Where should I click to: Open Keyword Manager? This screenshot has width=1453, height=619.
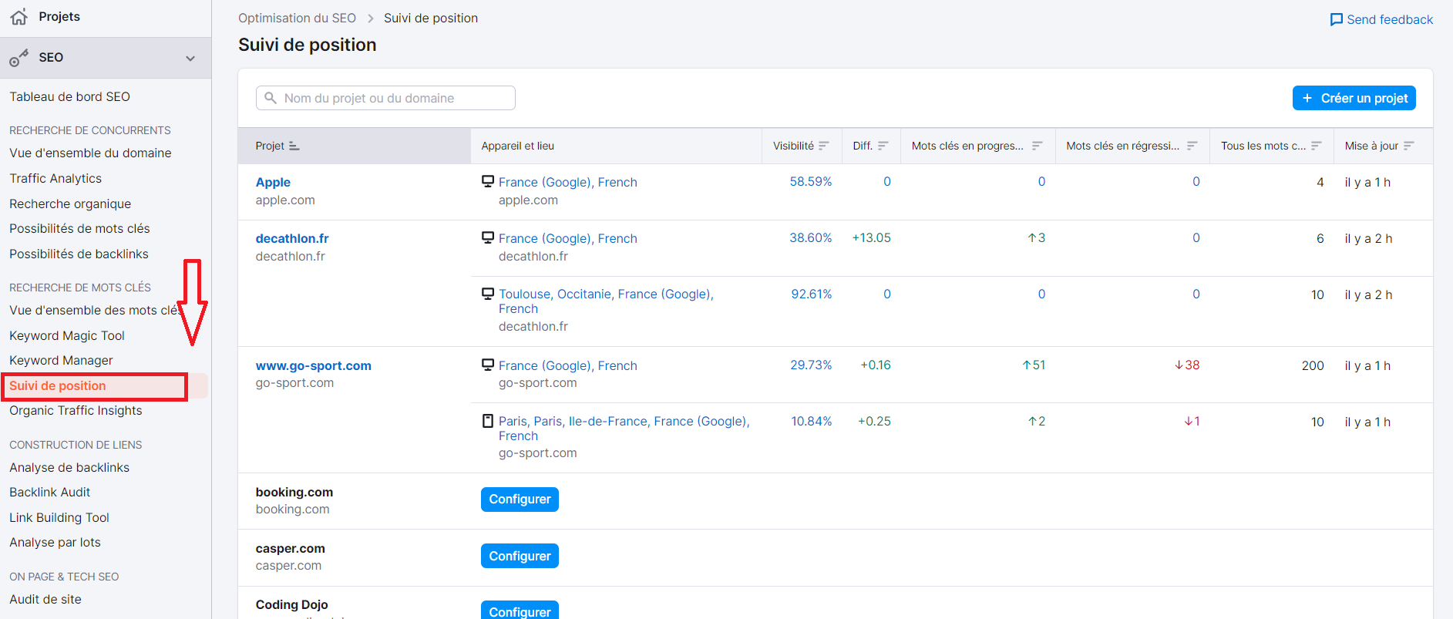click(x=61, y=360)
